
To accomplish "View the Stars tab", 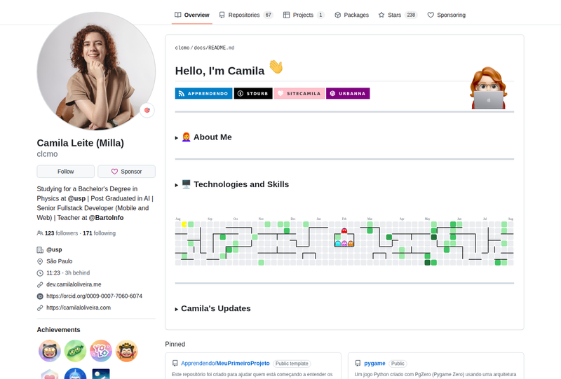I will [x=398, y=15].
